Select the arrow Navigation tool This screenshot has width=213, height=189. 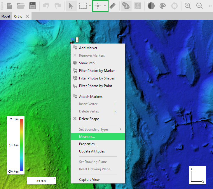point(71,6)
